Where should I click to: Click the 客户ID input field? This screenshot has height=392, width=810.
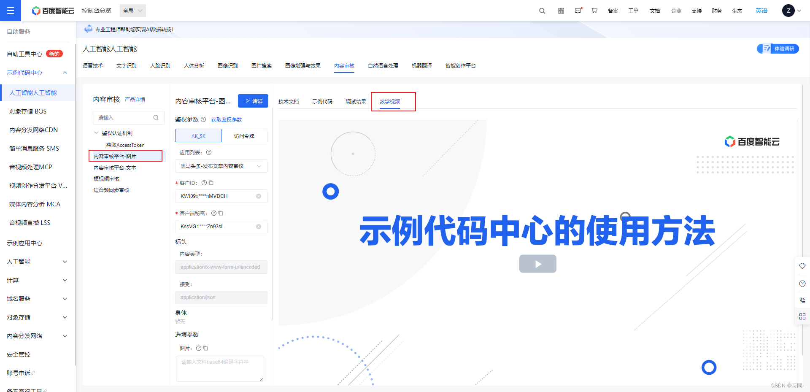pos(221,196)
